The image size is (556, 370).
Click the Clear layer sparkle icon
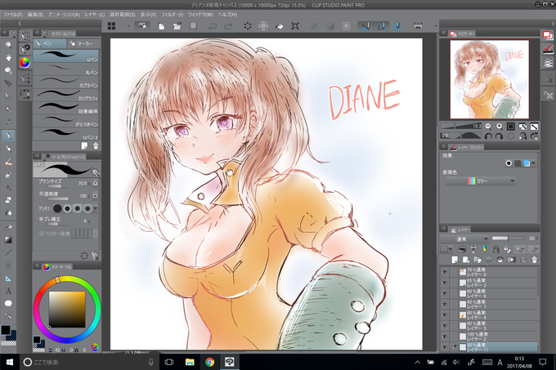(248, 26)
